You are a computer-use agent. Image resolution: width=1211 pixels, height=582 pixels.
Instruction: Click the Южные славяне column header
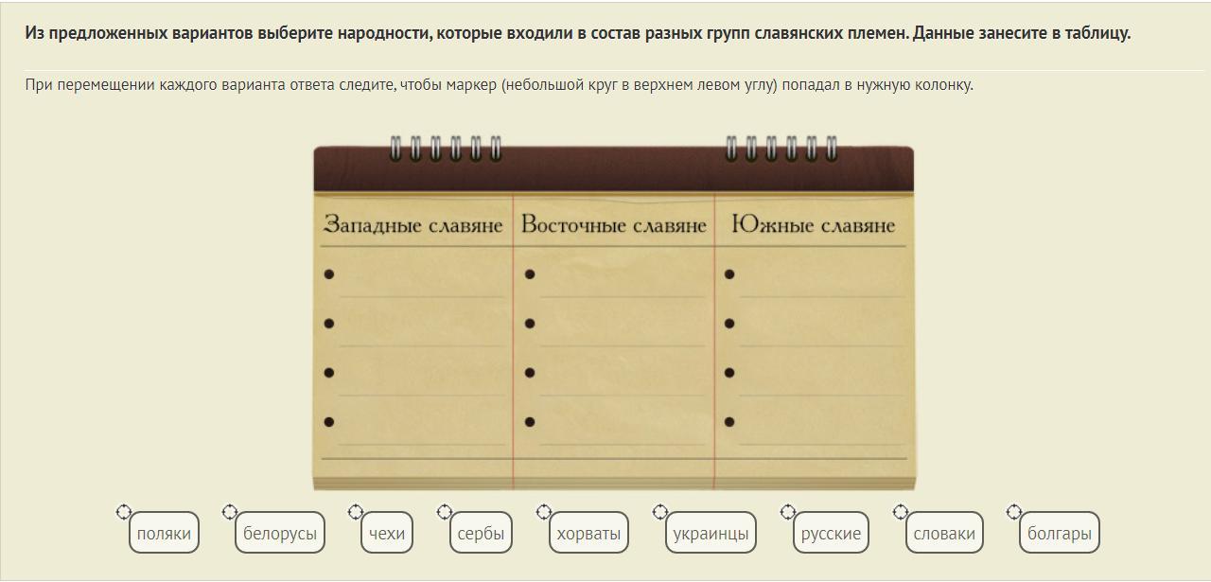(813, 225)
